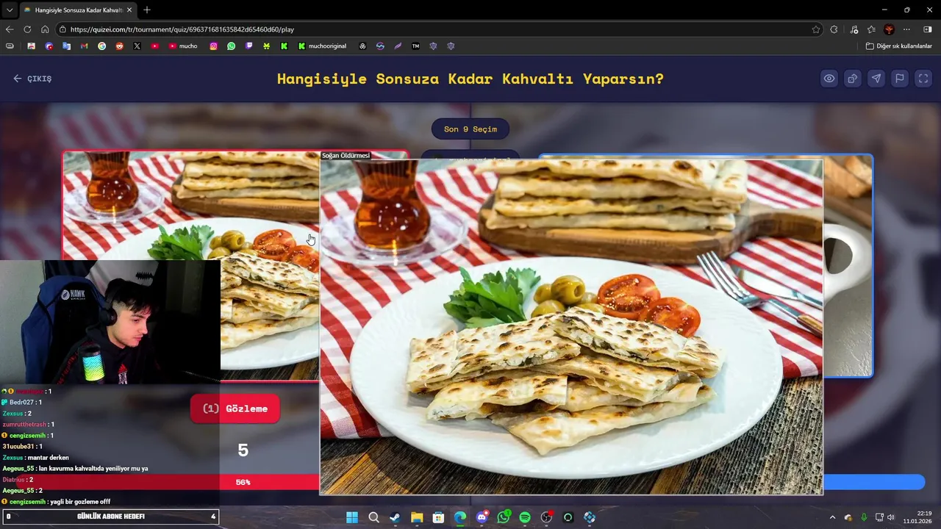The height and width of the screenshot is (529, 941).
Task: Open the WhatsApp bookmark icon
Action: 231,46
